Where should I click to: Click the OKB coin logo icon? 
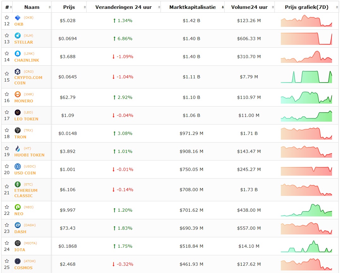[18, 18]
